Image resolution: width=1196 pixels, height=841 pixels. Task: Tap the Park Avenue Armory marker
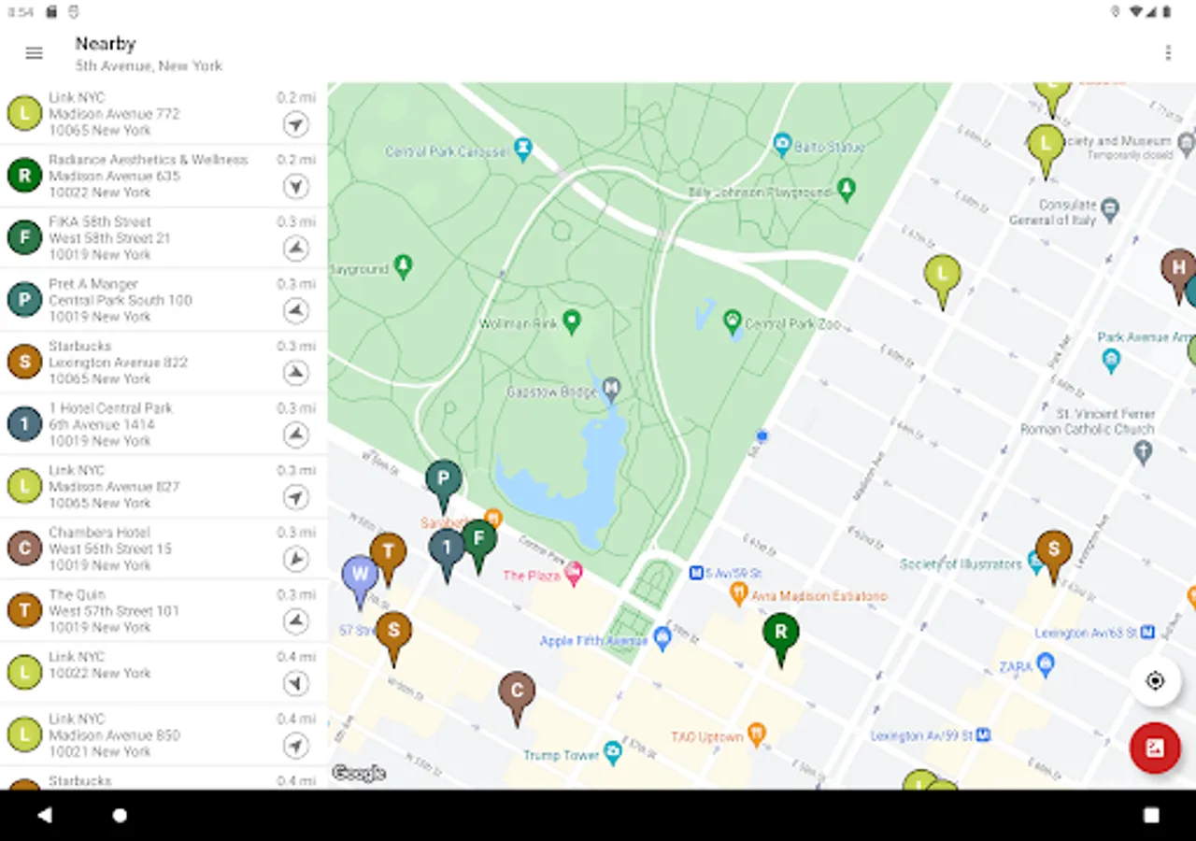point(1111,360)
